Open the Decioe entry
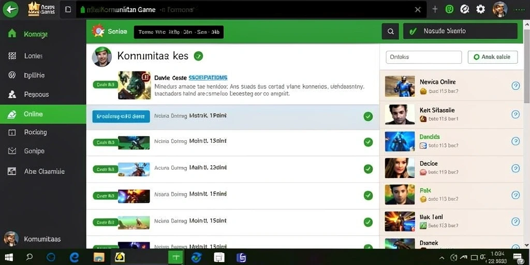Screen dimensions: 530x265 451,168
